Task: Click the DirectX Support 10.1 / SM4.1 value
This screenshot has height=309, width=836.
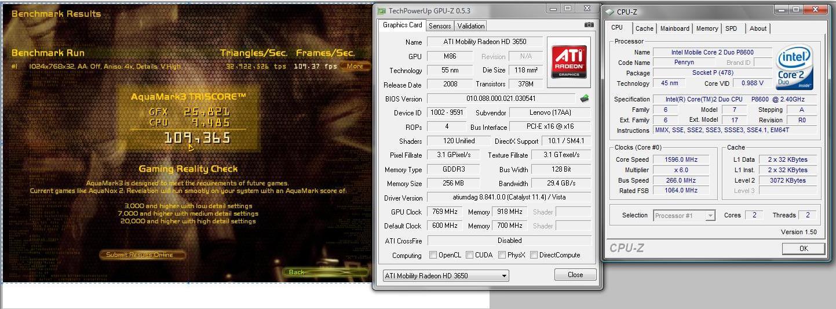Action: [x=567, y=141]
